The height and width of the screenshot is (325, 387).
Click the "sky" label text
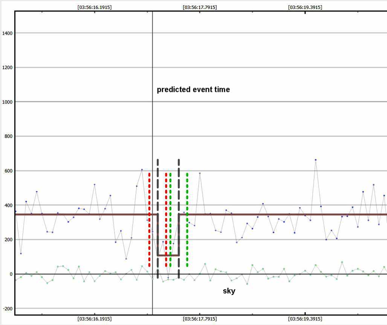tap(229, 291)
